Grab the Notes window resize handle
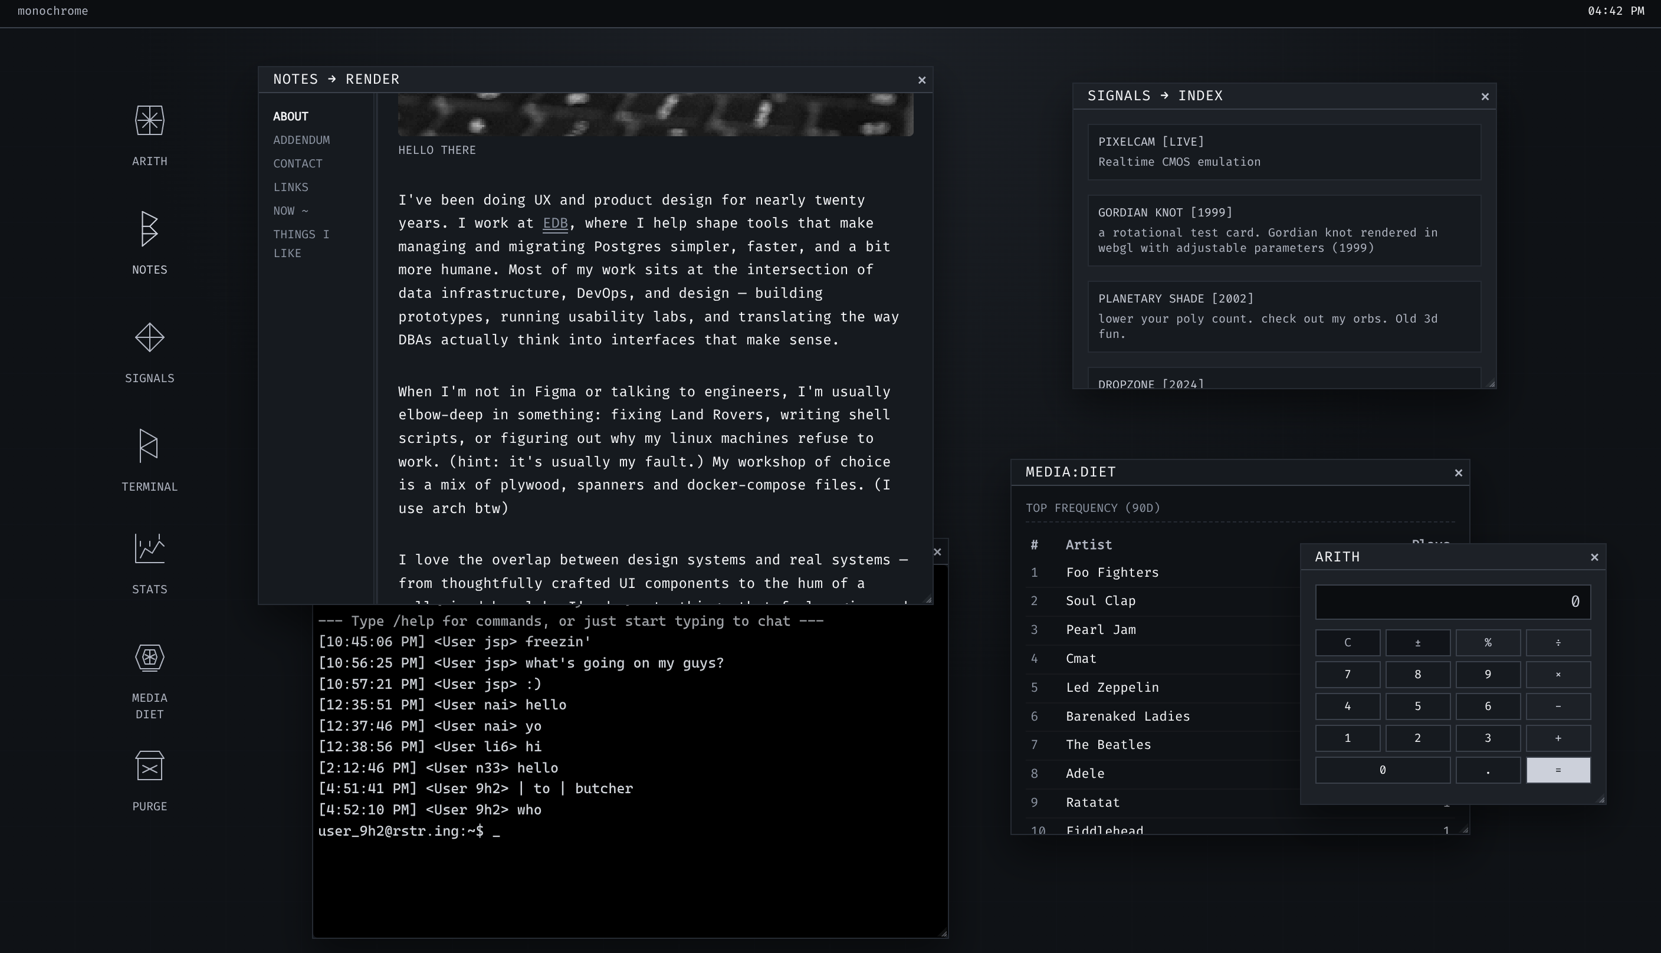Screen dimensions: 1661x953 (x=927, y=599)
